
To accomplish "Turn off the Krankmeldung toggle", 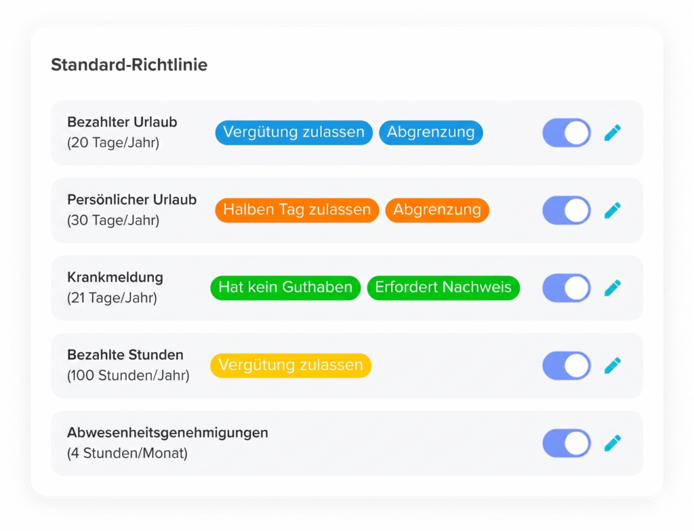I will point(567,288).
